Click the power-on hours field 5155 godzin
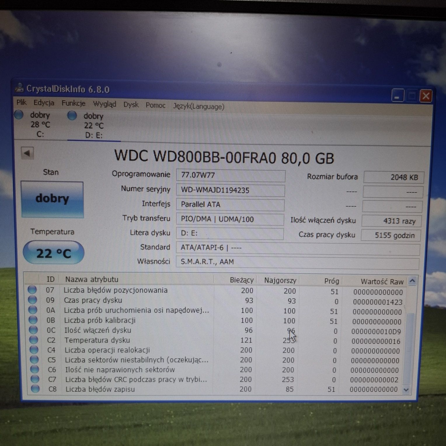Screen dimensions: 446x446 click(x=391, y=235)
